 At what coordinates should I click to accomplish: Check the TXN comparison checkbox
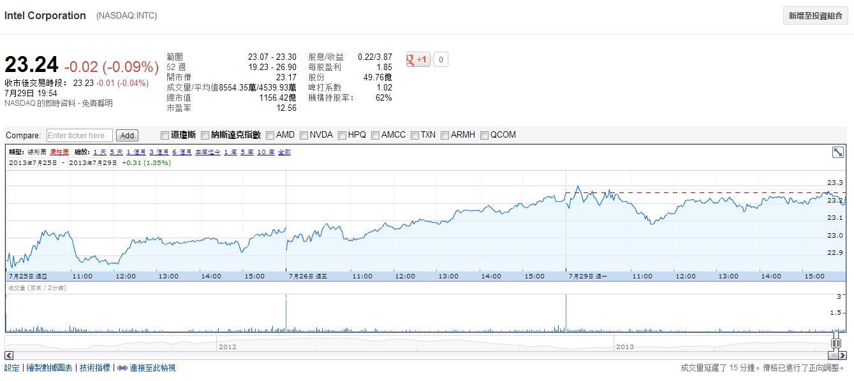pyautogui.click(x=415, y=135)
